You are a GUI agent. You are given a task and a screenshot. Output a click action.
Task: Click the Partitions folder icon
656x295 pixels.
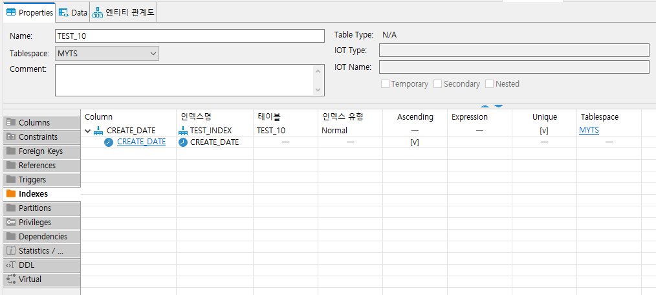(x=11, y=208)
